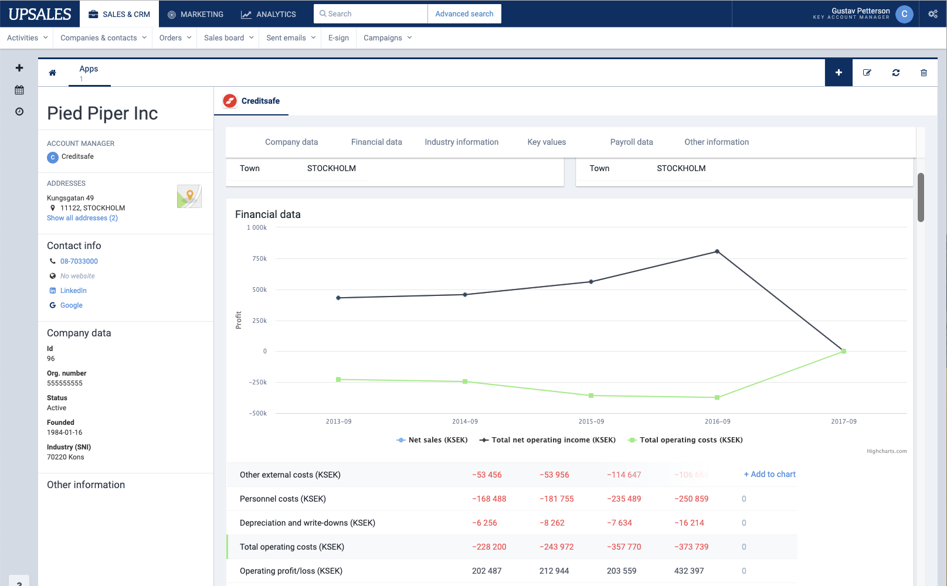This screenshot has height=586, width=947.
Task: Select the Creditsafe tab
Action: tap(251, 101)
